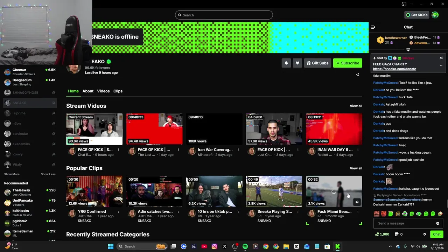Screen dimensions: 448x252
Task: Open the share icon below Subscribe
Action: click(x=357, y=75)
